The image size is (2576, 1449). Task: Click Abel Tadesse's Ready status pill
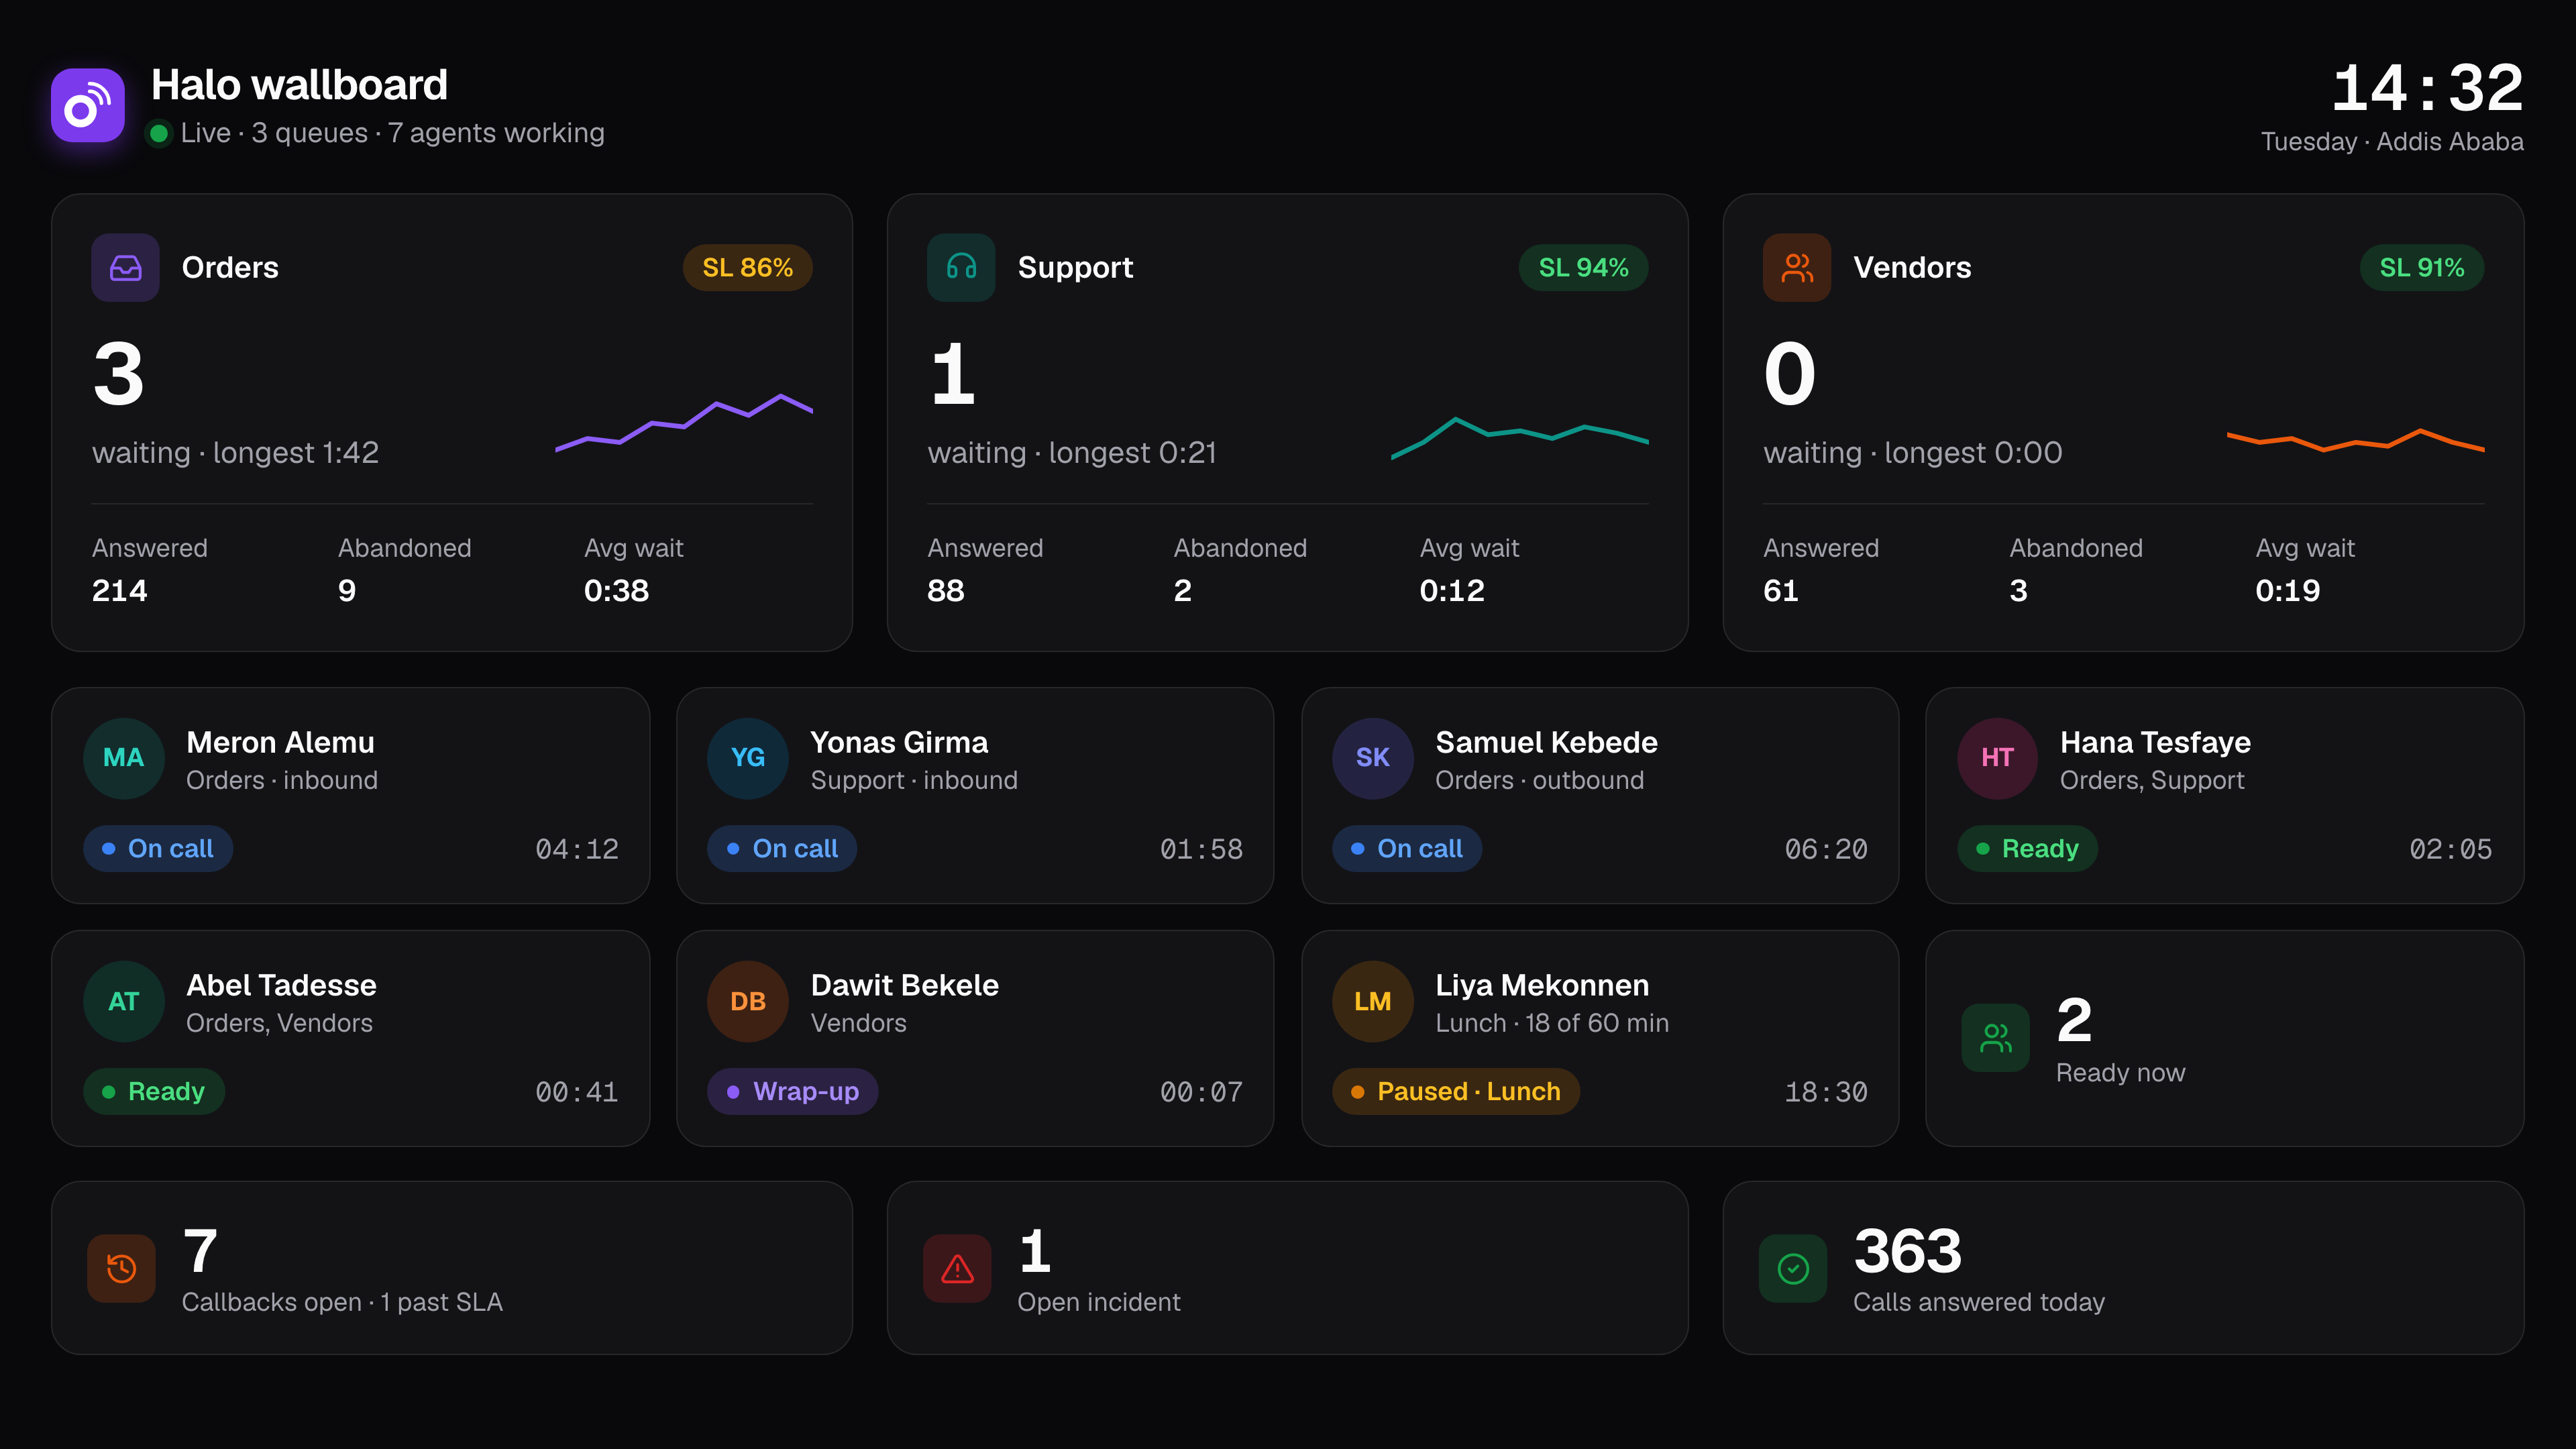click(x=154, y=1091)
